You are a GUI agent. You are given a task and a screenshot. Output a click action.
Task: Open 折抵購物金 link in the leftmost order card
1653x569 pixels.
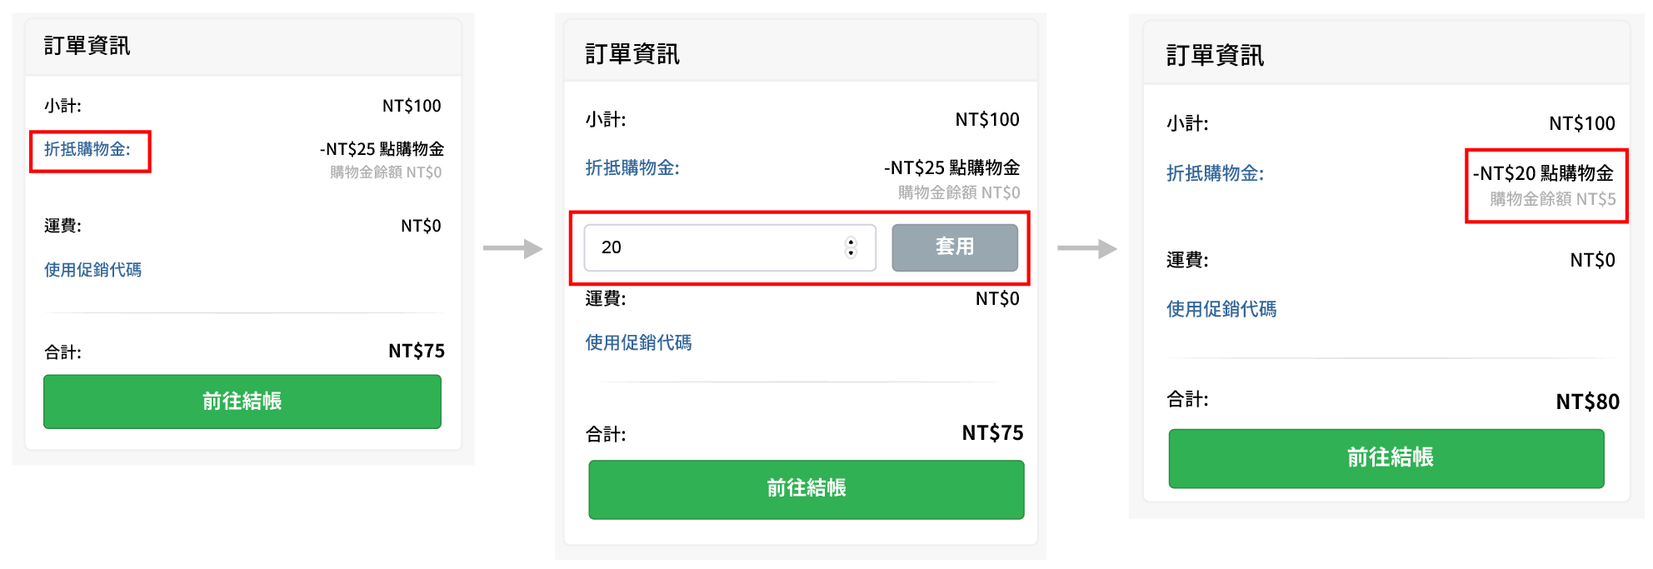87,149
